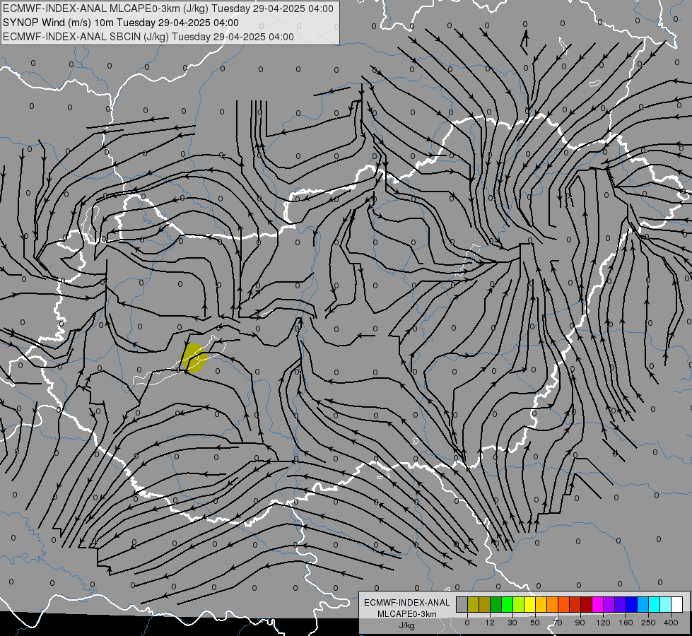The height and width of the screenshot is (636, 692).
Task: Click the J/kg unit label in legend
Action: click(x=407, y=625)
